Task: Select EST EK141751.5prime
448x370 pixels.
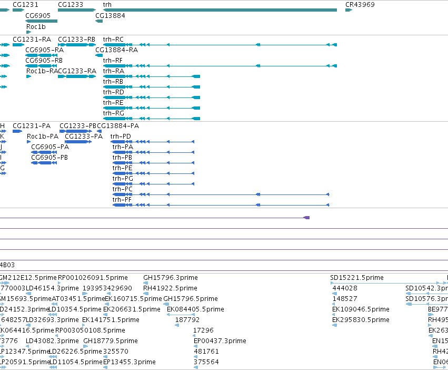Action: (111, 320)
